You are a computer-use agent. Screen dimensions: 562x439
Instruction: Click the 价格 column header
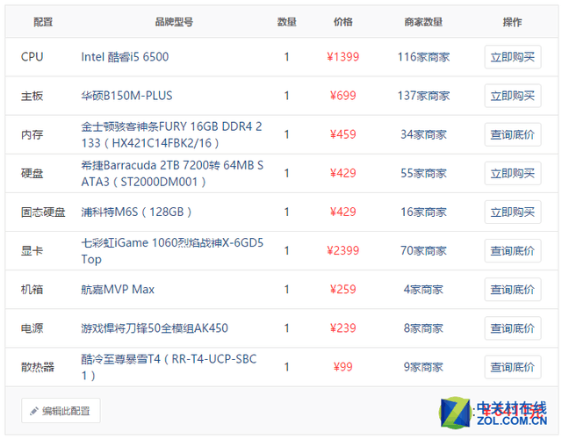click(343, 22)
